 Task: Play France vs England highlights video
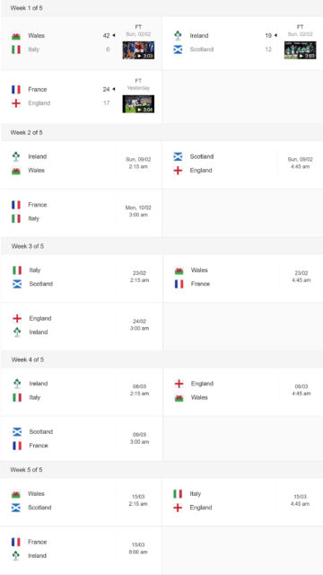pos(138,104)
